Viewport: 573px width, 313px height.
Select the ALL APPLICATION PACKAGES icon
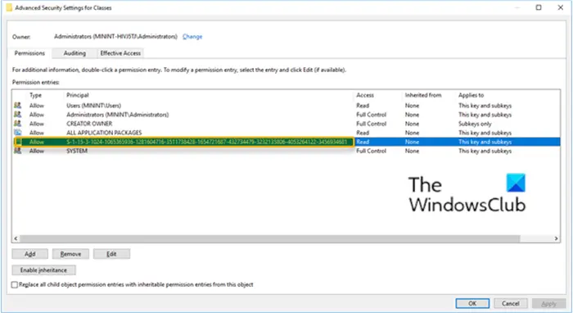click(x=17, y=133)
